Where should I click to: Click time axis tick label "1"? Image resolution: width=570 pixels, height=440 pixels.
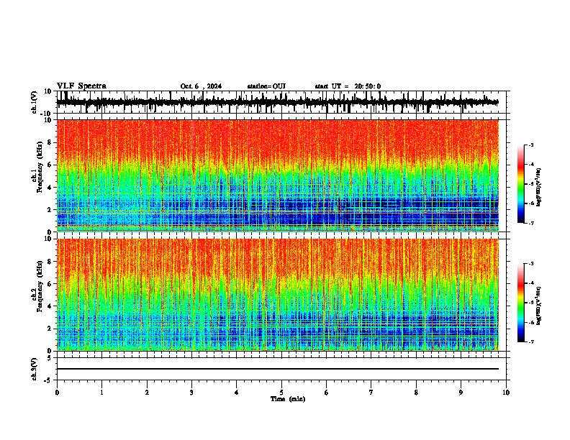coord(101,392)
